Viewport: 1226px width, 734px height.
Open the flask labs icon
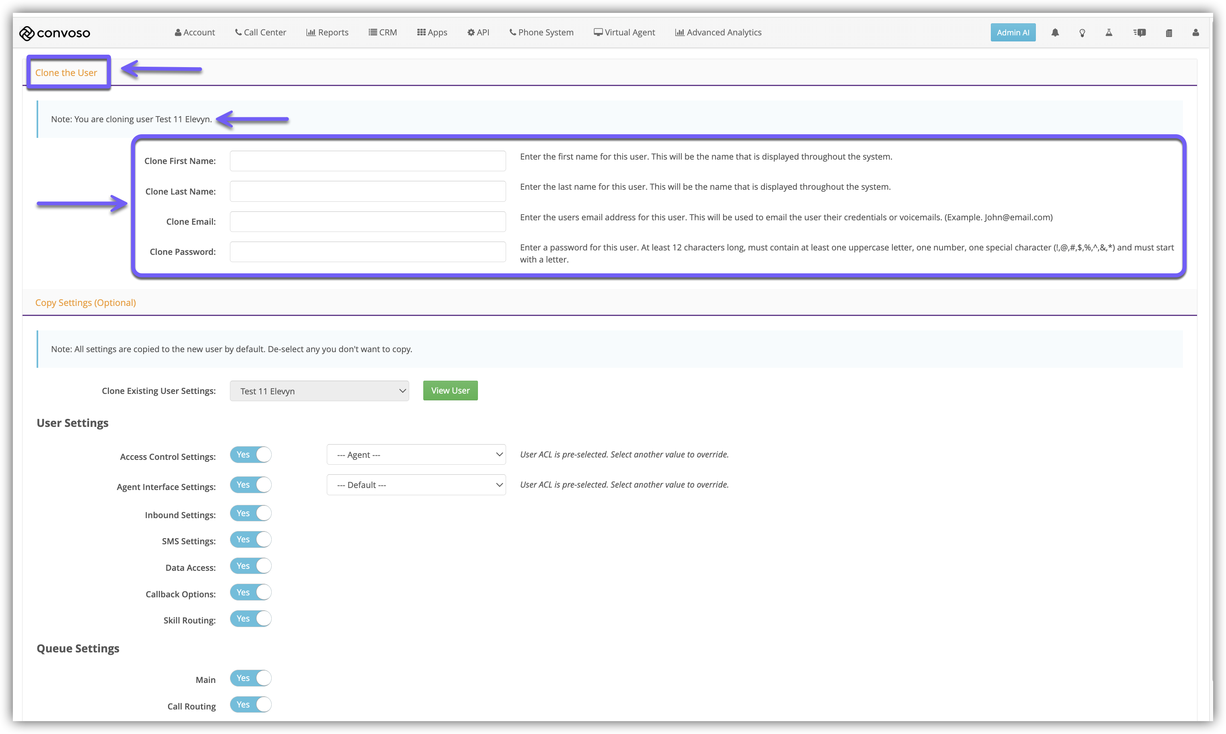coord(1109,33)
